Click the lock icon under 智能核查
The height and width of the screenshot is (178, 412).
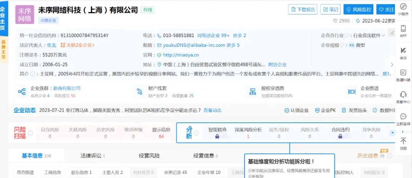217,136
